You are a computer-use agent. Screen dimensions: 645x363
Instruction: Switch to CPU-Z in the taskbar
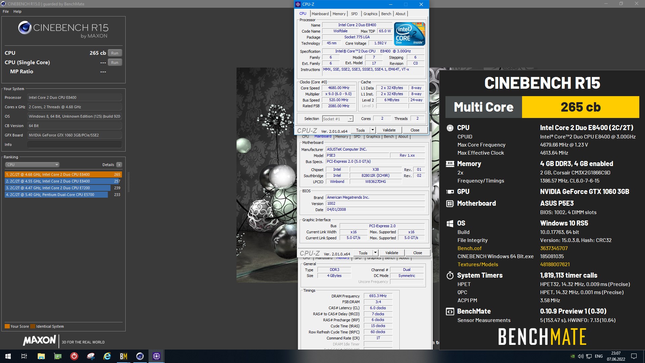(x=157, y=356)
